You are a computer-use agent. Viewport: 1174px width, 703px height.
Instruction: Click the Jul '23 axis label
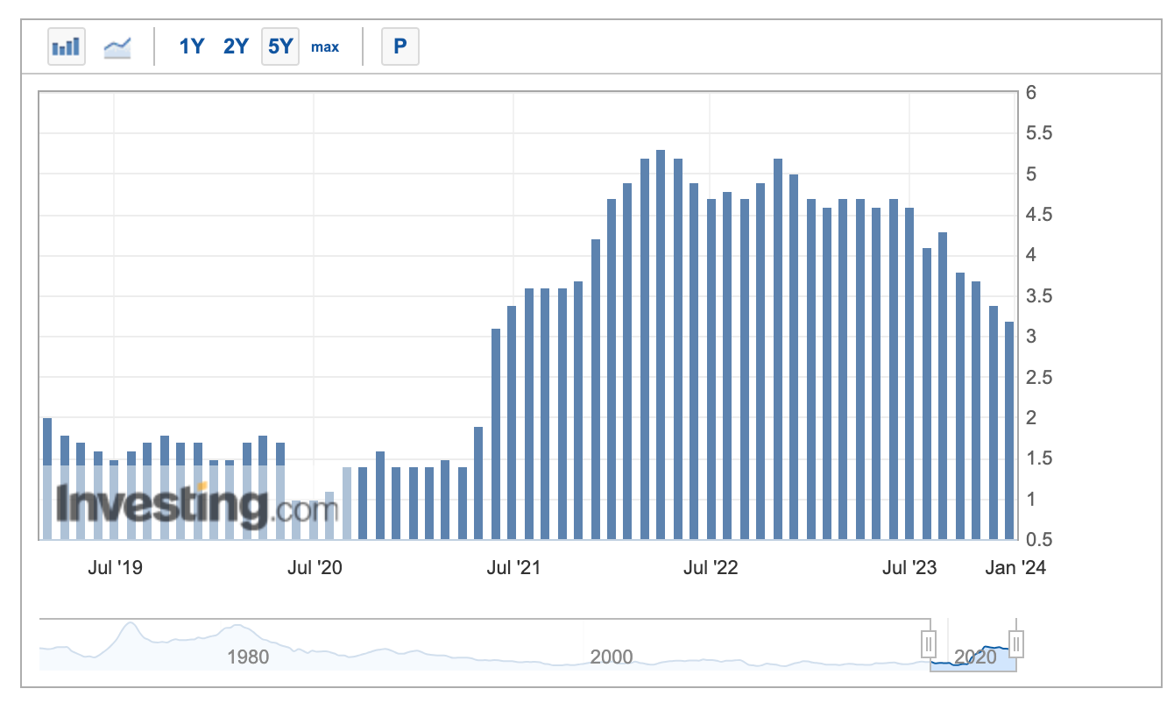point(909,568)
